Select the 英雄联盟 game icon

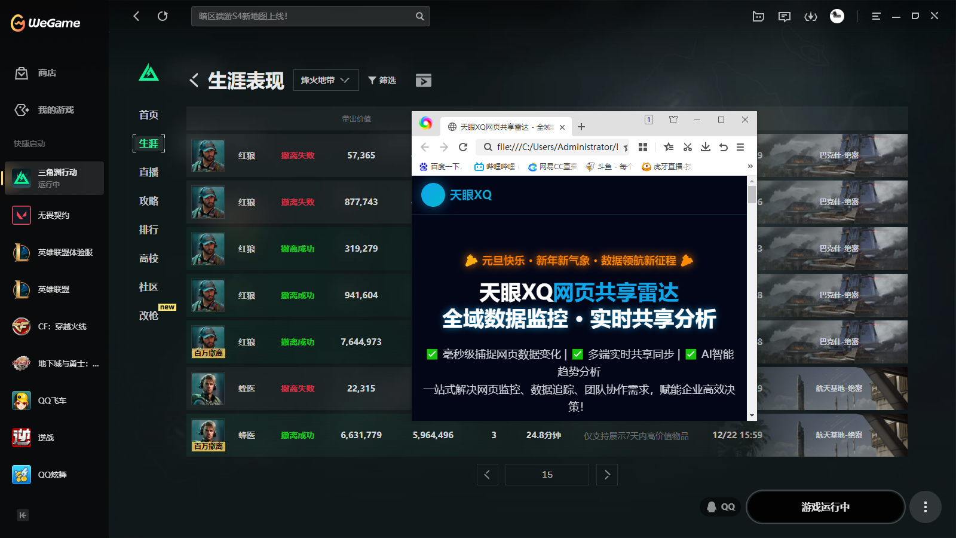click(x=22, y=289)
